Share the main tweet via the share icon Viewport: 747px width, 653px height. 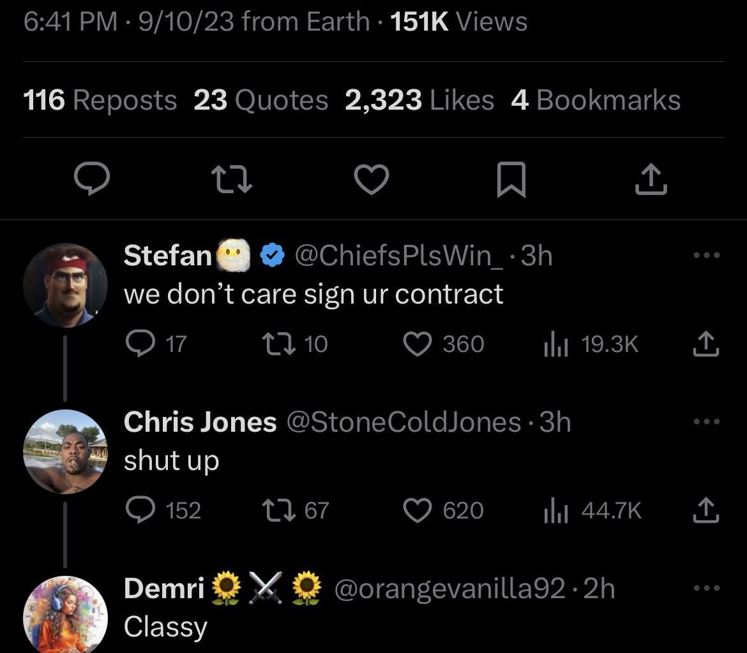click(651, 180)
